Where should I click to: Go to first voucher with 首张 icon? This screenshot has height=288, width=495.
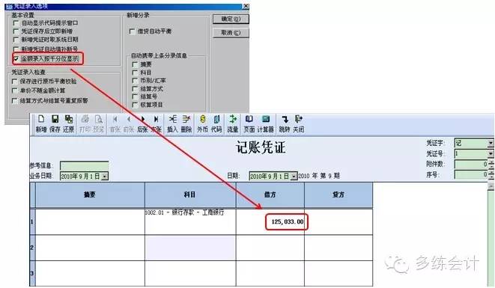point(115,123)
